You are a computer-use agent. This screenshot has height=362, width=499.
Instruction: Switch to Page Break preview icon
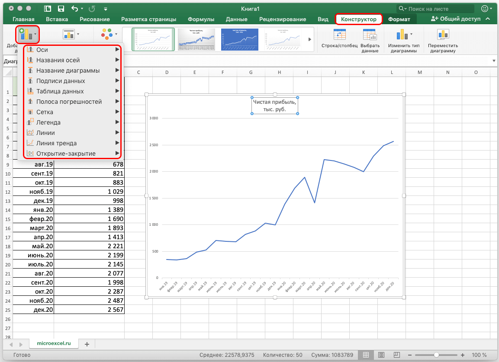396,355
